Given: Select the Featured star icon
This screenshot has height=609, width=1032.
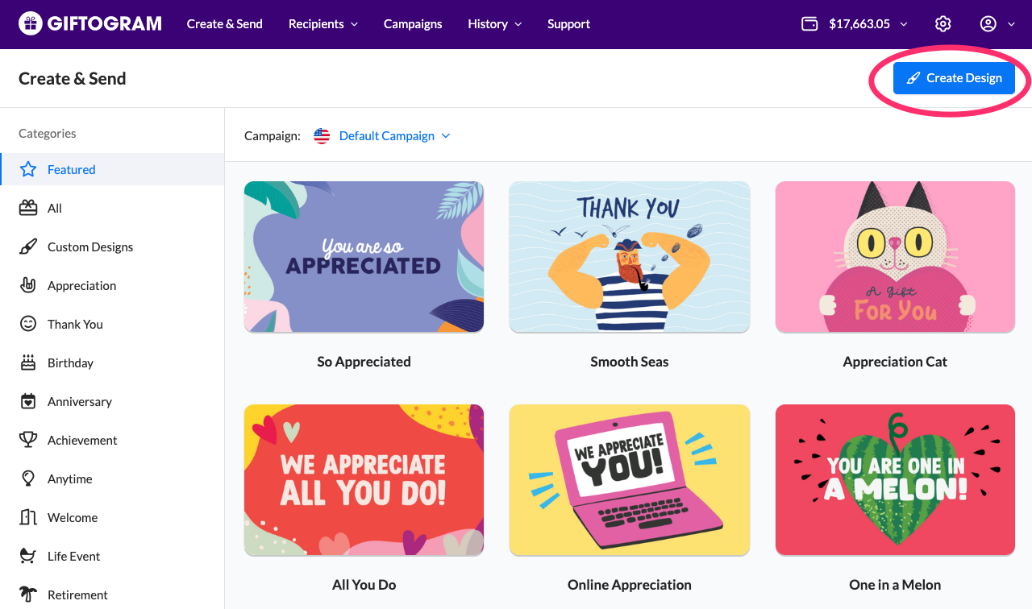Looking at the screenshot, I should pos(28,169).
